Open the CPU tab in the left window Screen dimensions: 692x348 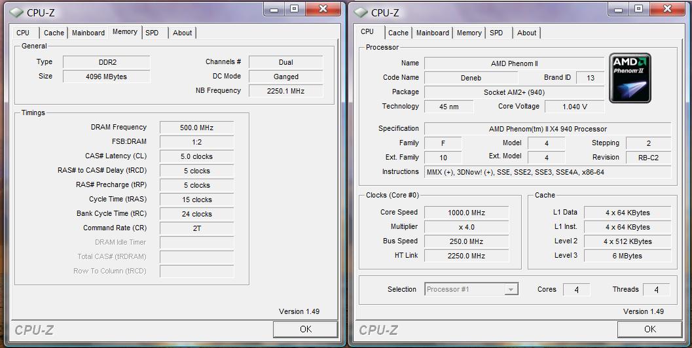point(23,33)
